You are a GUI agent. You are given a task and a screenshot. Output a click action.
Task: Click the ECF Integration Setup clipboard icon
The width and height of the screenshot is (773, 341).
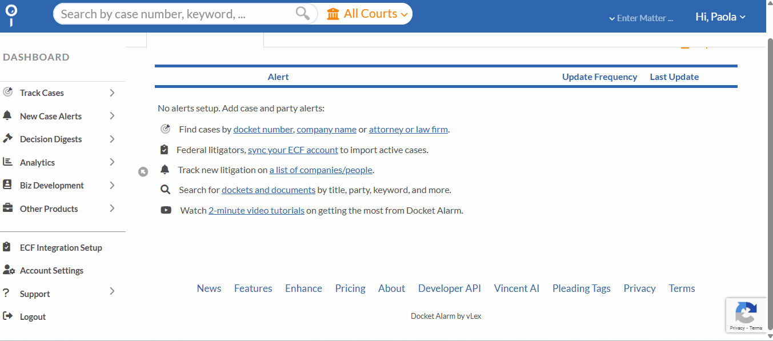[7, 247]
